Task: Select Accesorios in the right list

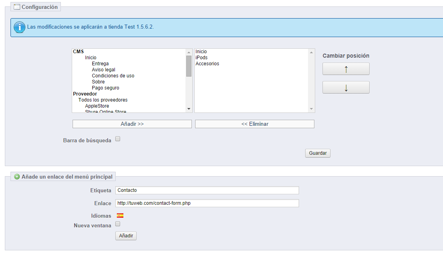Action: [x=207, y=64]
